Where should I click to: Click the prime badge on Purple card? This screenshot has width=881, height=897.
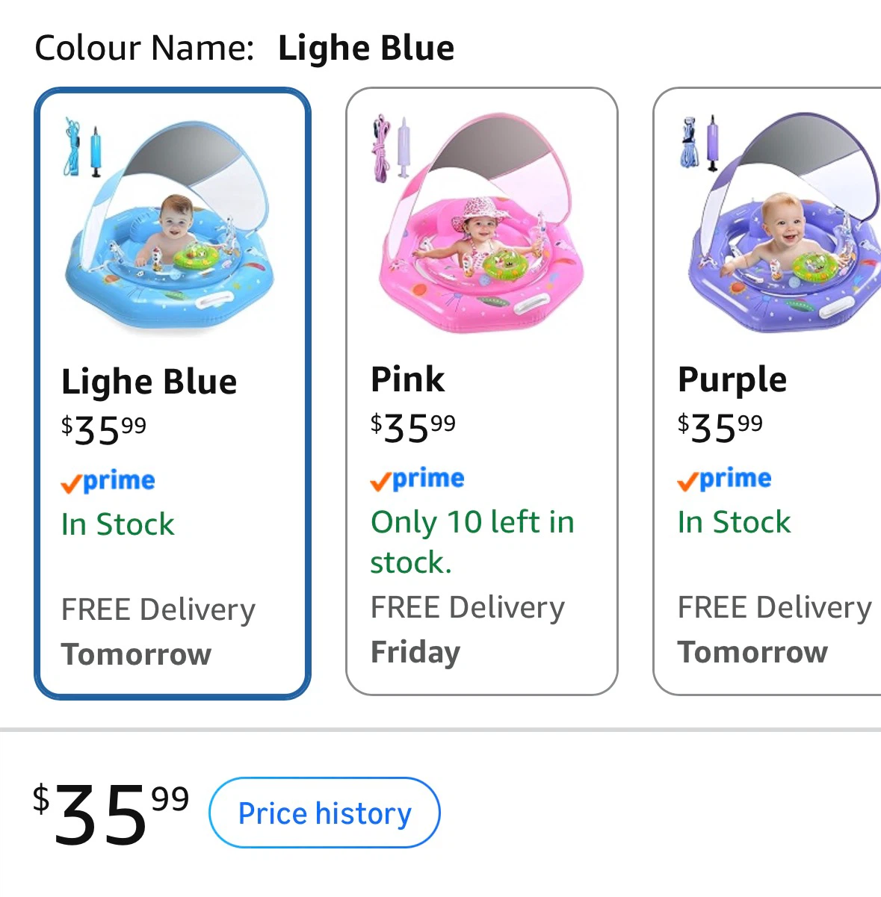(x=725, y=479)
